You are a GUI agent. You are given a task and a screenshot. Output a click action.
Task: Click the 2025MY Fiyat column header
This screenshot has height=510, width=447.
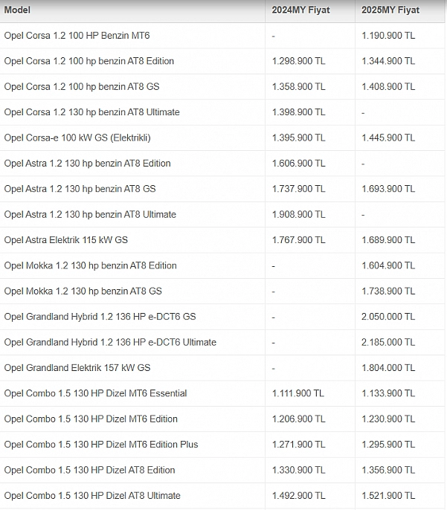pyautogui.click(x=390, y=10)
